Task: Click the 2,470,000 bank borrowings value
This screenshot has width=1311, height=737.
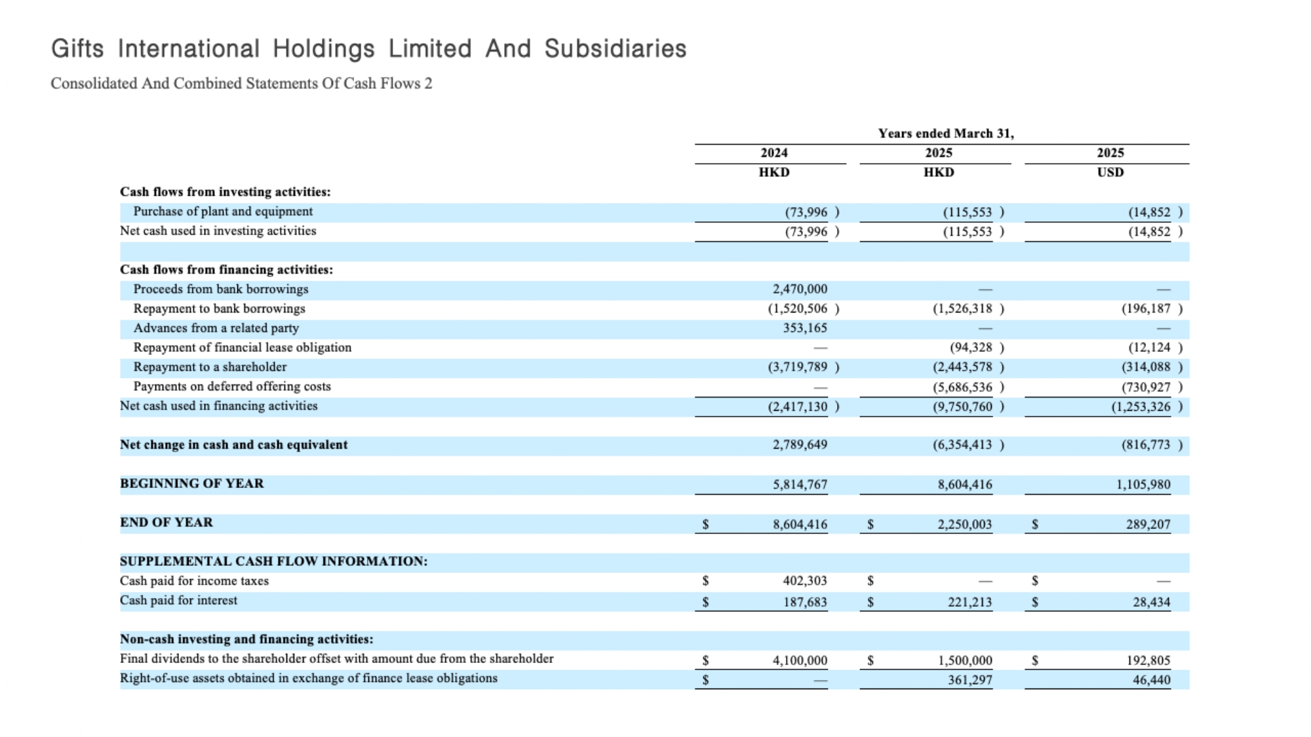Action: (800, 289)
